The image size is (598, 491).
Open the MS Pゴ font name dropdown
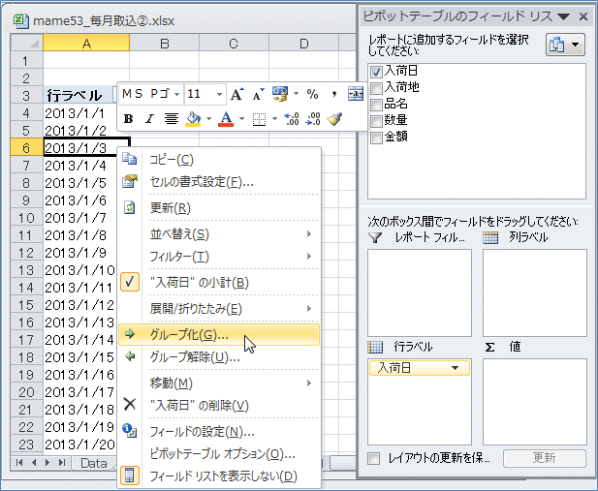177,94
